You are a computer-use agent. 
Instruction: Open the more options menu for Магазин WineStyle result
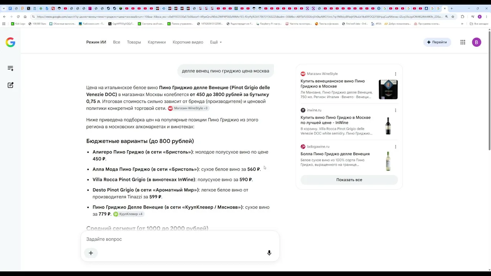click(x=395, y=74)
